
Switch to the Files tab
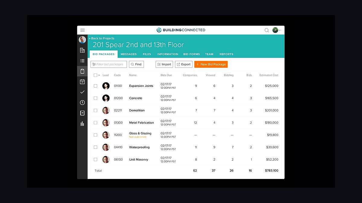click(147, 54)
